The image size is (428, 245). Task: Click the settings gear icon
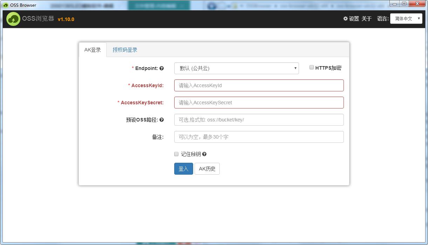coord(345,19)
